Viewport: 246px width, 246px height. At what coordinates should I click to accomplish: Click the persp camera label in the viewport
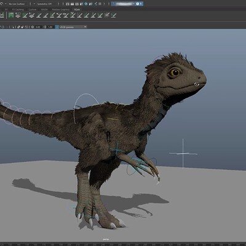coord(106,239)
